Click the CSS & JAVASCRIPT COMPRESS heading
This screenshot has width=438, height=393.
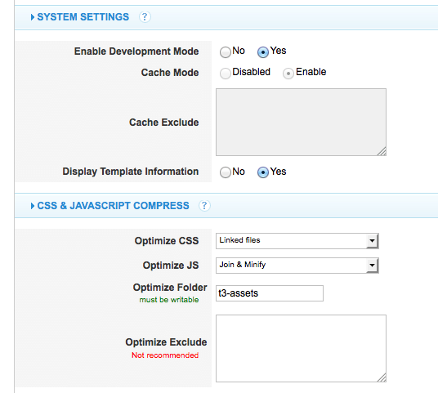tap(113, 206)
